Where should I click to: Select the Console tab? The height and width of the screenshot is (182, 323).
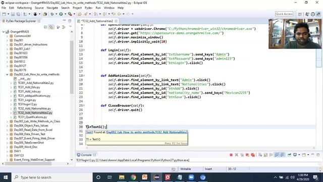86,155
